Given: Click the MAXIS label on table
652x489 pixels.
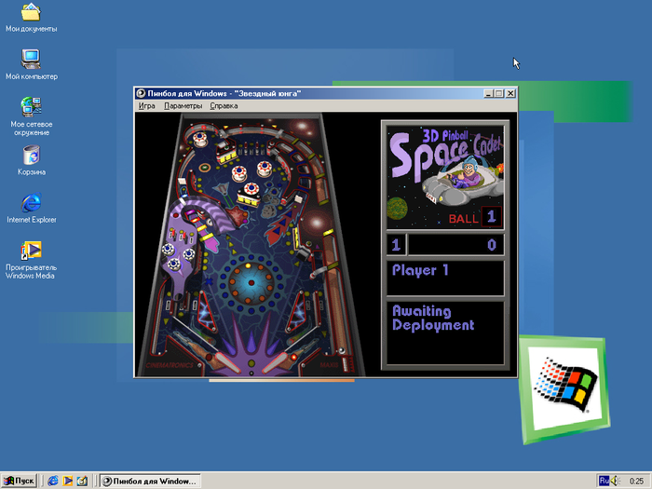Looking at the screenshot, I should pos(330,365).
